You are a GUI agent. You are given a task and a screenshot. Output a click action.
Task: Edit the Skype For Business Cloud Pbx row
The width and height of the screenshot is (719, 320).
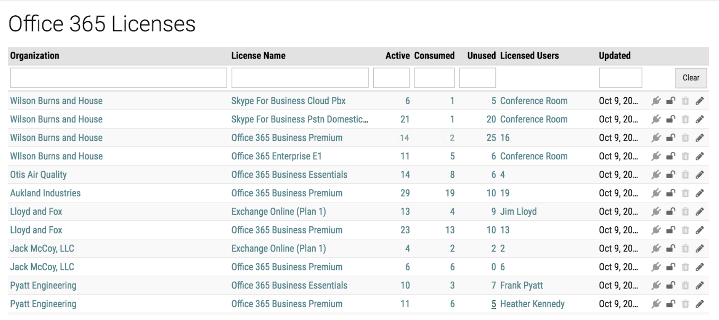(x=700, y=101)
